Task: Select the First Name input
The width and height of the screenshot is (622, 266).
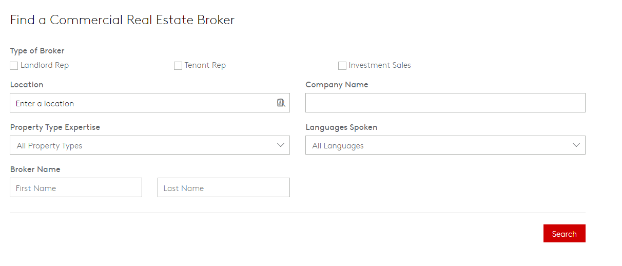Action: (x=76, y=188)
